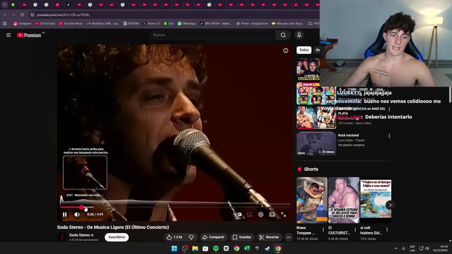Toggle subtitles button in player
This screenshot has height=254, width=452.
[250, 214]
